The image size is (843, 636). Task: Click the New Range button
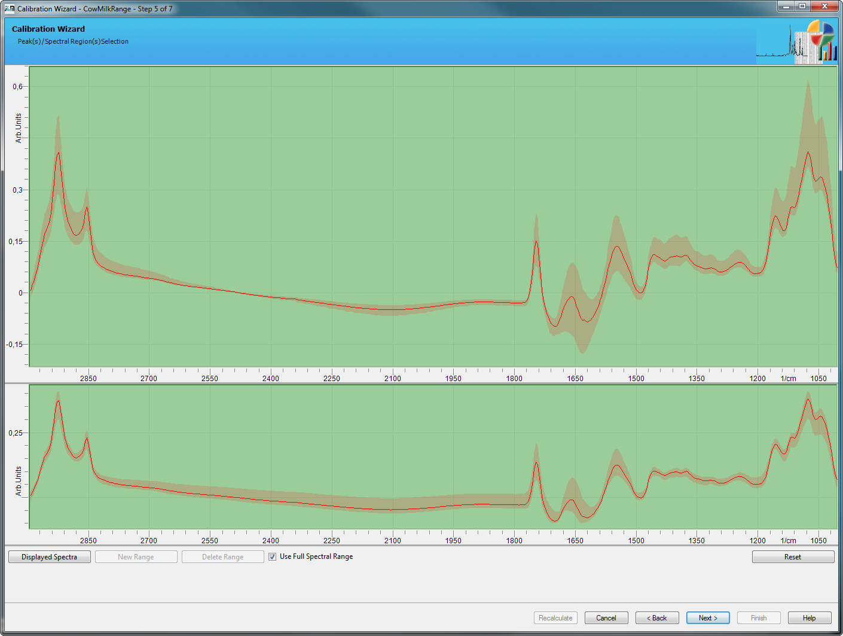[x=136, y=557]
